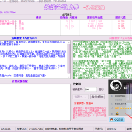Screen dimensions: 132x132
Task: Click the up arrow of the 百度百科 scrollbar
Action: [x=69, y=42]
